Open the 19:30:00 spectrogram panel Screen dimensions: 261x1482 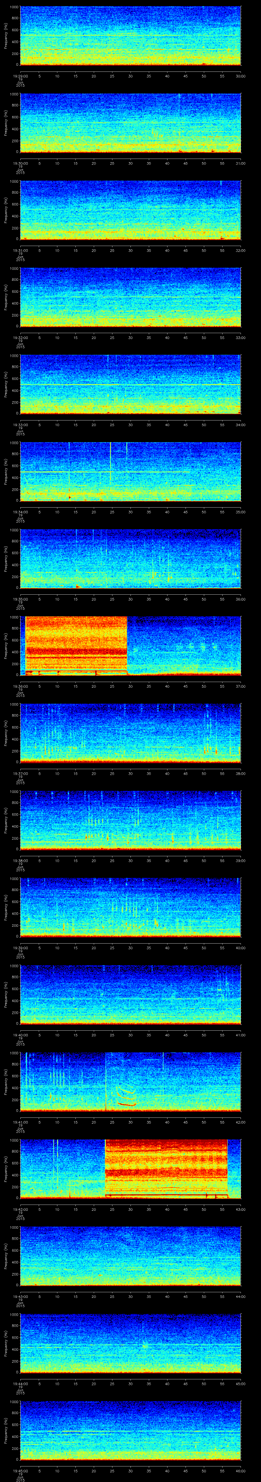[130, 123]
